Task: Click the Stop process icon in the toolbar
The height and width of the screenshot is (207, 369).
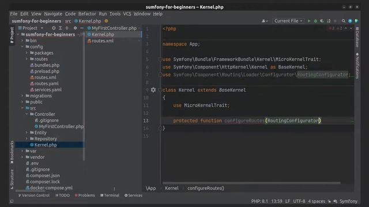Action: pyautogui.click(x=336, y=21)
